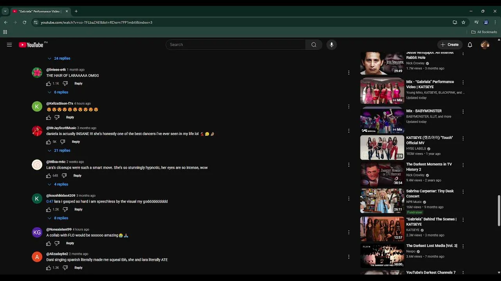This screenshot has height=281, width=501.
Task: Dislike the @koushikidas4209 comment
Action: tap(65, 210)
